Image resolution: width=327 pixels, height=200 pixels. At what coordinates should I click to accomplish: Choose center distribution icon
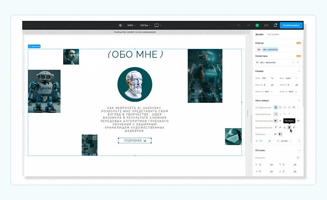280,121
